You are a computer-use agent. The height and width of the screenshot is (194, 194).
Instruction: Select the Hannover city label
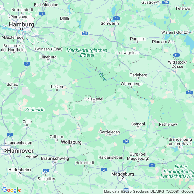coord(20,151)
